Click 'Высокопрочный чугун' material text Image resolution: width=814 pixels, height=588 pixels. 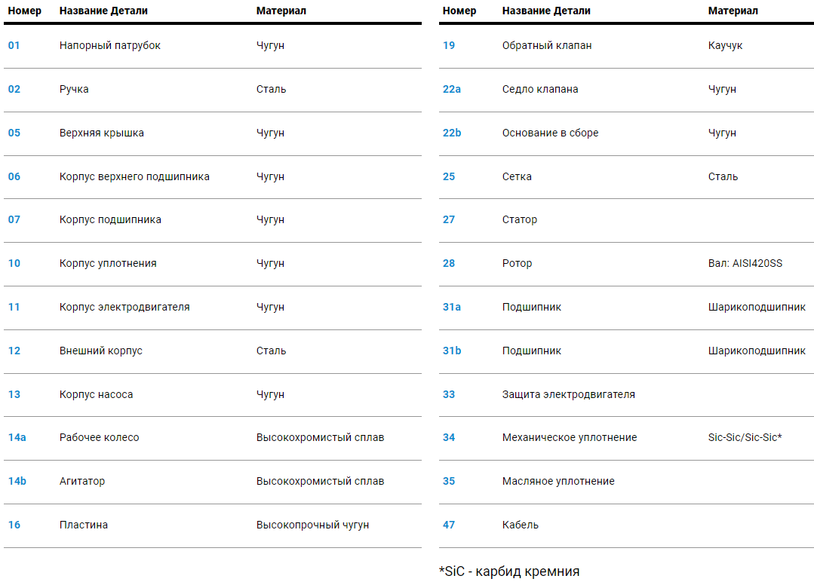click(x=313, y=525)
